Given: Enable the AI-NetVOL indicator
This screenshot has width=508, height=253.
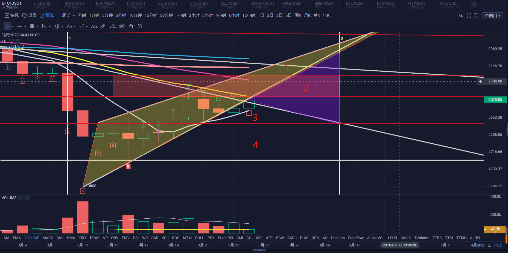Looking at the screenshot, I should pyautogui.click(x=376, y=238).
